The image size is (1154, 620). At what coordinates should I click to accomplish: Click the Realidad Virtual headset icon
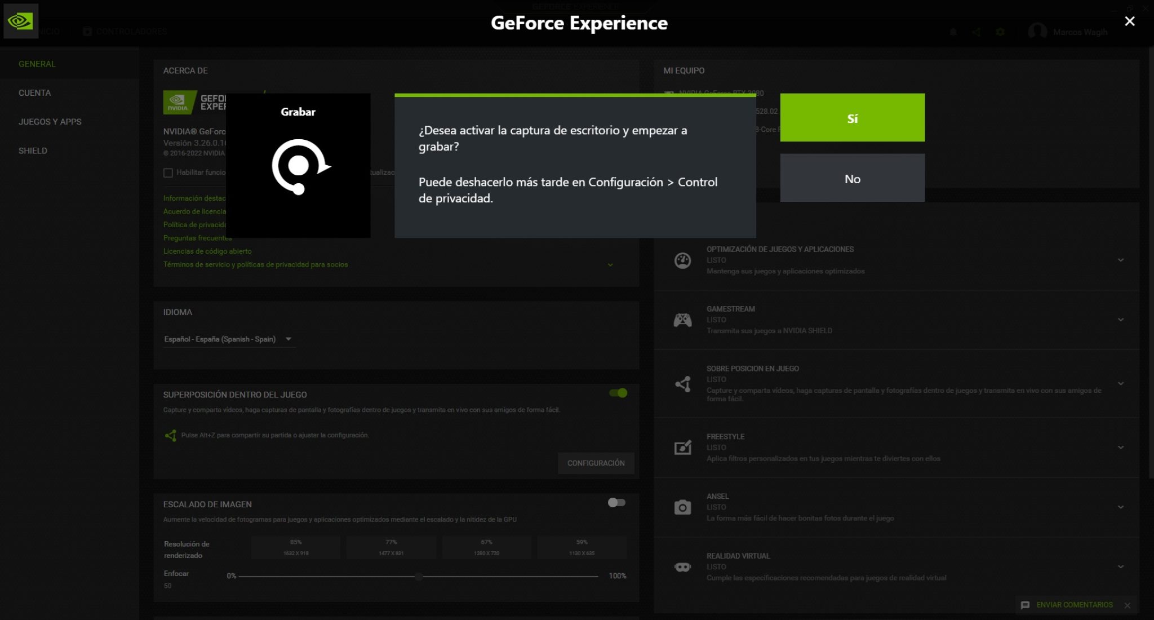pyautogui.click(x=682, y=566)
